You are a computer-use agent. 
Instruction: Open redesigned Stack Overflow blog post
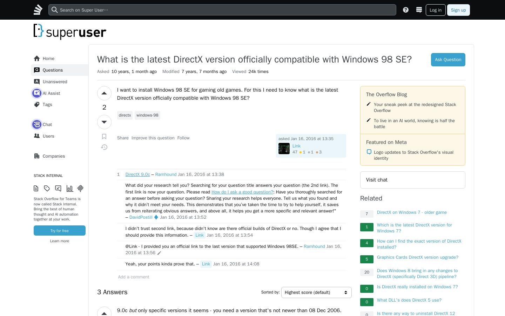(x=415, y=107)
